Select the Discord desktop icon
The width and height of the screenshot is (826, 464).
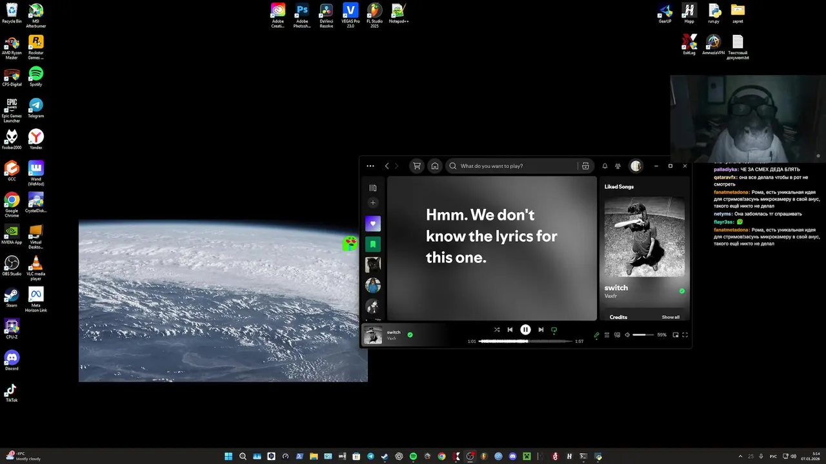click(12, 360)
